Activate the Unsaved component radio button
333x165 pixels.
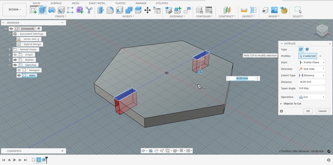click(x=39, y=29)
